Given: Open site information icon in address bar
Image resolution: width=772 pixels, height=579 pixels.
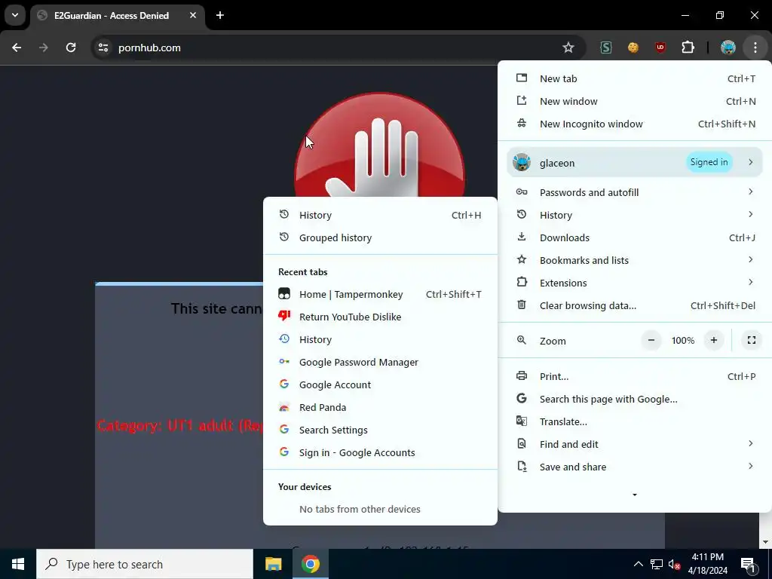Looking at the screenshot, I should [x=103, y=47].
